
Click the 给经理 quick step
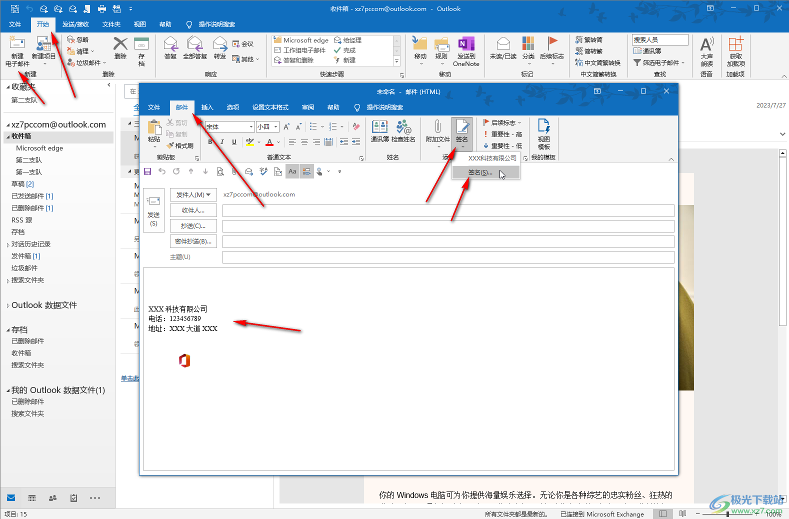(348, 40)
